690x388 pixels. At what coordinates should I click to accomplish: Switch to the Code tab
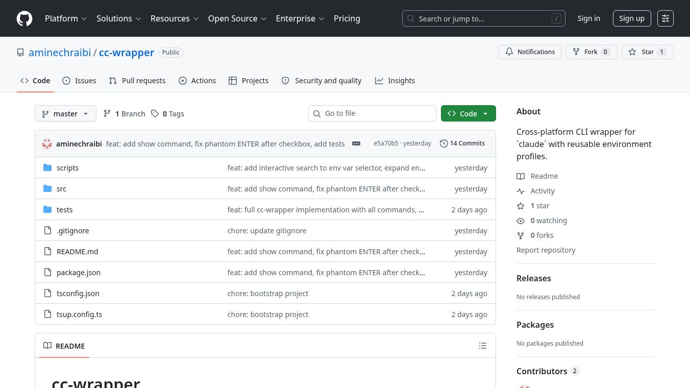pyautogui.click(x=35, y=81)
